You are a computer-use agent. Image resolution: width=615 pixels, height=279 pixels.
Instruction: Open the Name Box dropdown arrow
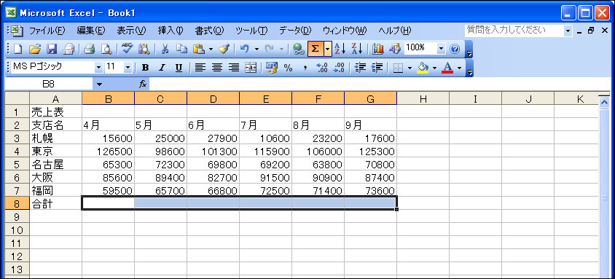coord(99,84)
